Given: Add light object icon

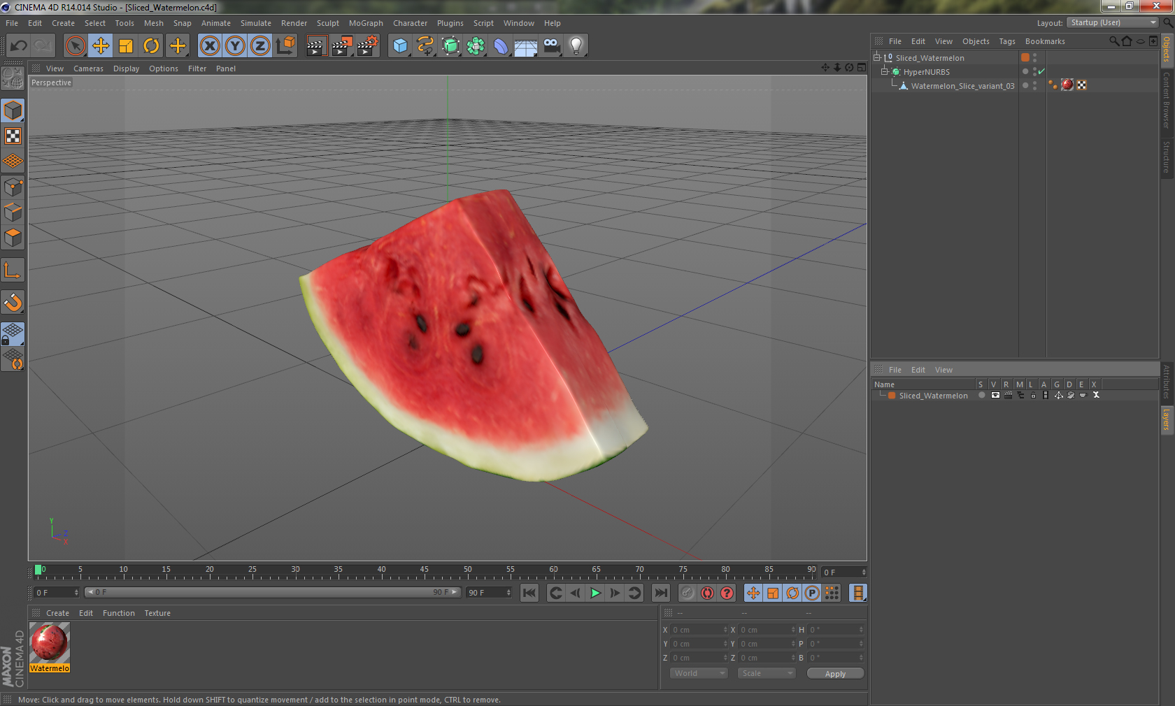Looking at the screenshot, I should [x=576, y=46].
